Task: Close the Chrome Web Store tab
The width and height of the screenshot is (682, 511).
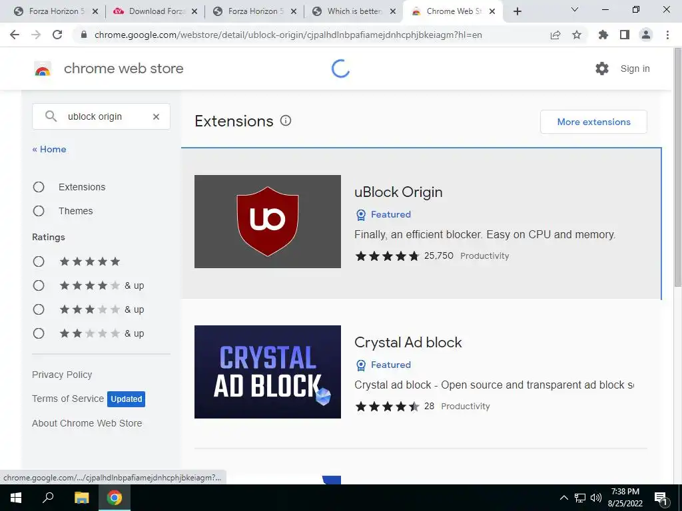Action: point(492,11)
